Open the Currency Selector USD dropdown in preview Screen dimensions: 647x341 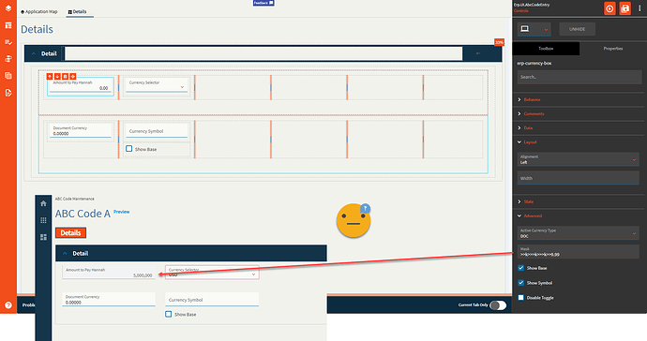coord(212,272)
